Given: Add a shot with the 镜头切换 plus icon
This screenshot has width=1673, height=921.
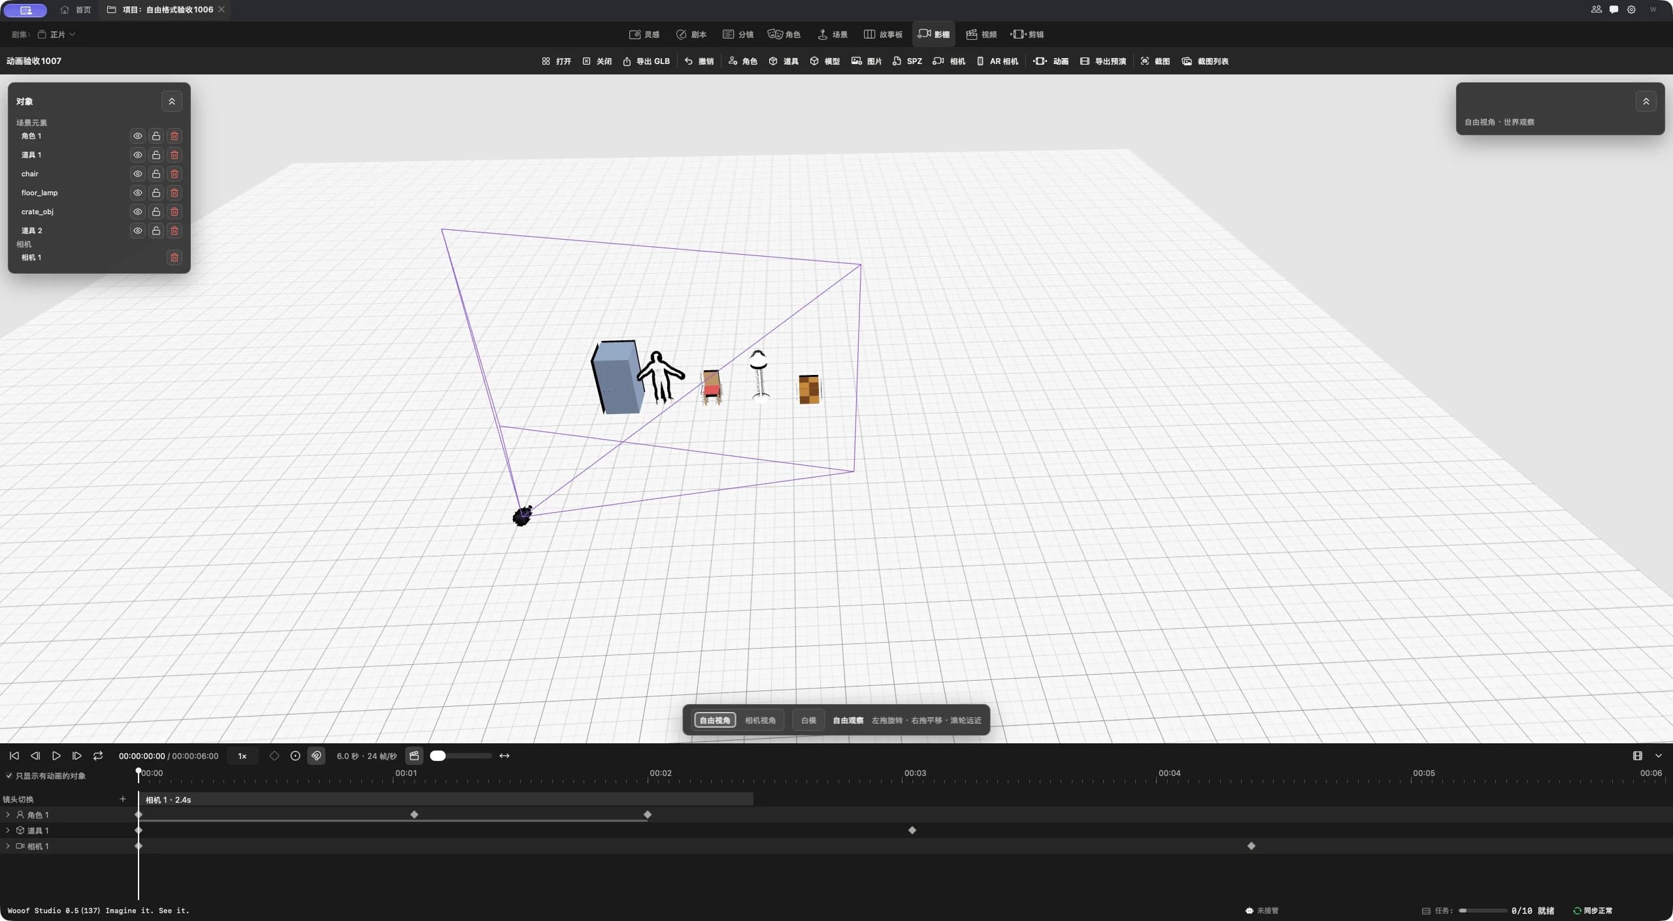Looking at the screenshot, I should [122, 799].
